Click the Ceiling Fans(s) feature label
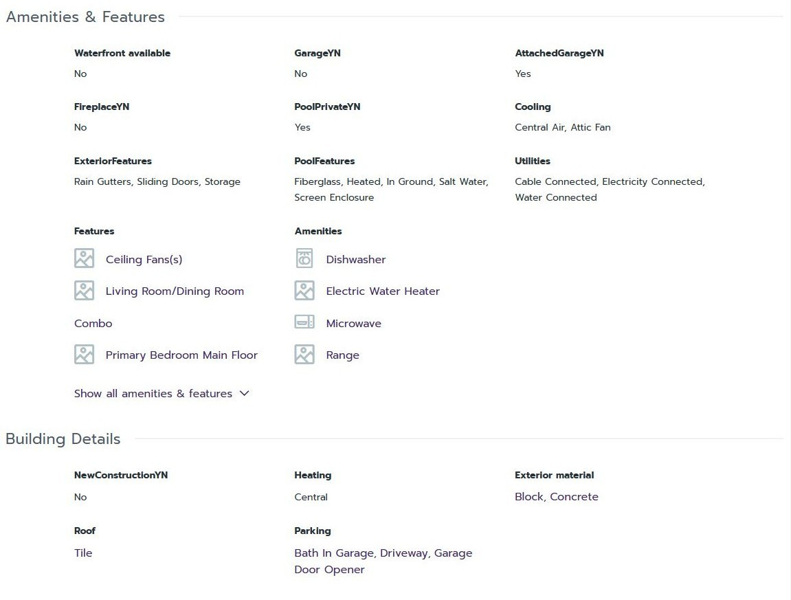Image resolution: width=791 pixels, height=600 pixels. (x=144, y=260)
